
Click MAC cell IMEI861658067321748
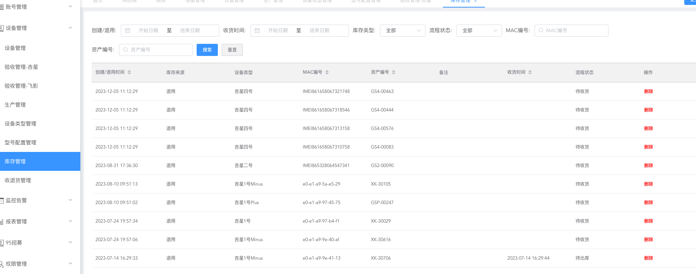coord(326,91)
